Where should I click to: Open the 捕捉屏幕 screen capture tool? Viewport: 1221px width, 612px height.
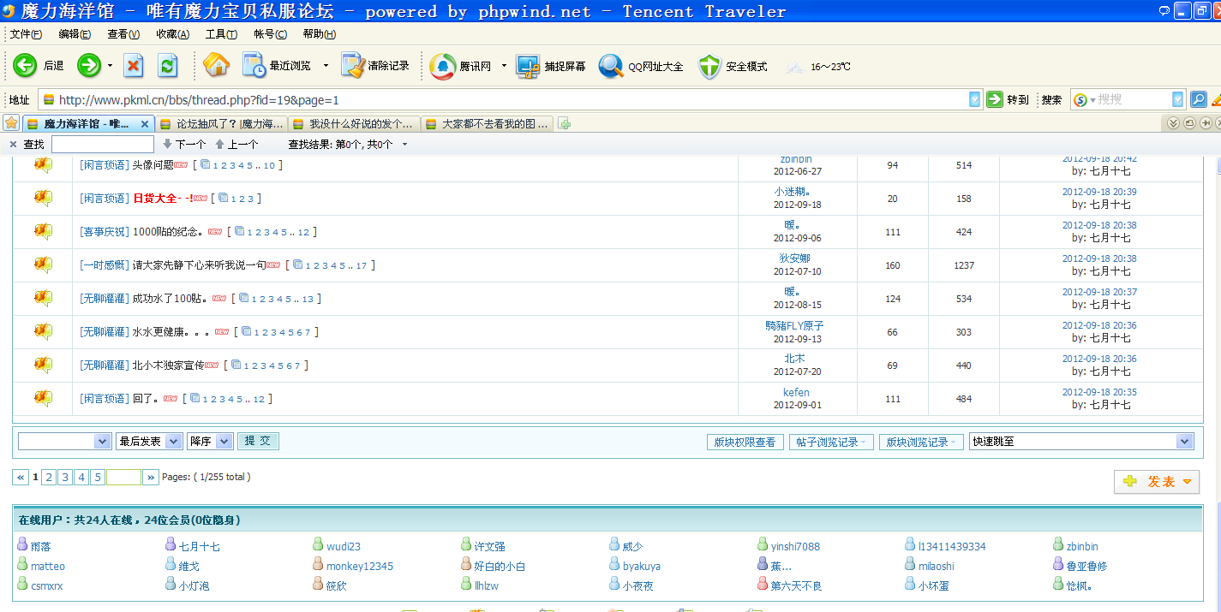click(528, 66)
